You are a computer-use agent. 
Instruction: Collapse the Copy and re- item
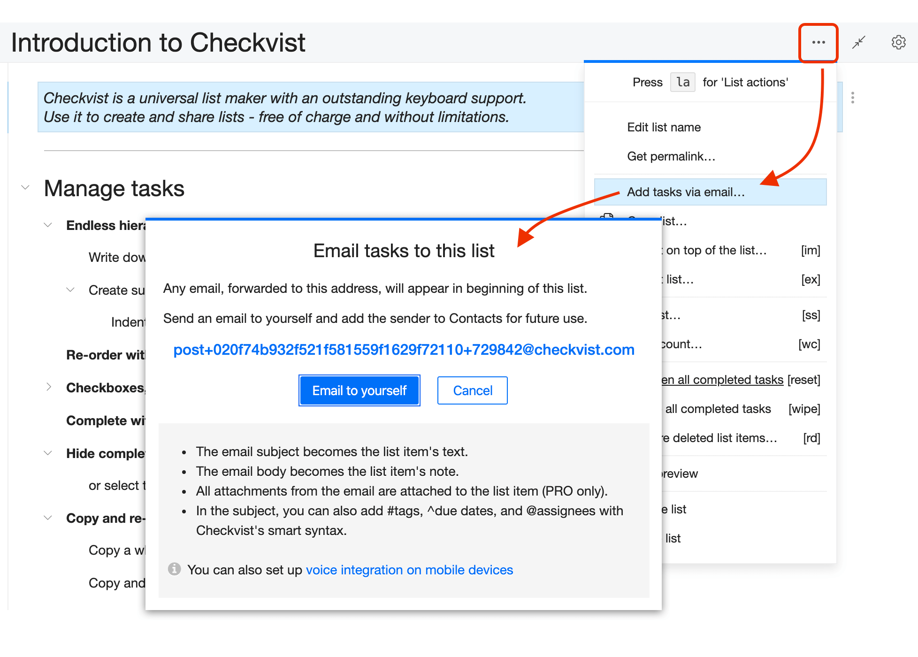point(48,518)
